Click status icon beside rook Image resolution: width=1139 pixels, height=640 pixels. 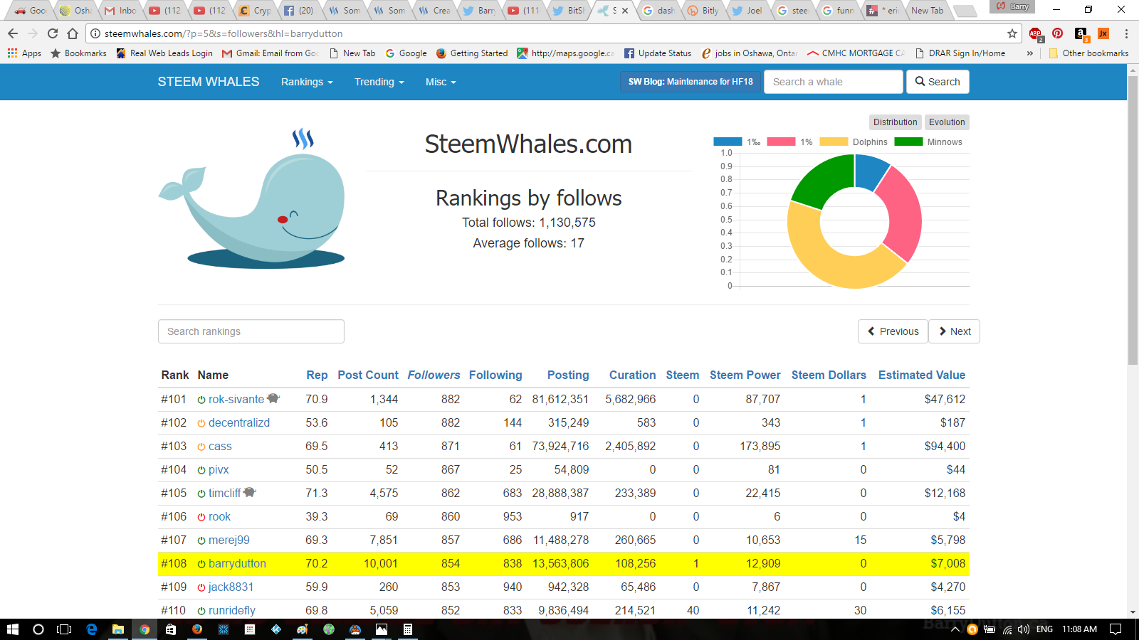pyautogui.click(x=201, y=518)
